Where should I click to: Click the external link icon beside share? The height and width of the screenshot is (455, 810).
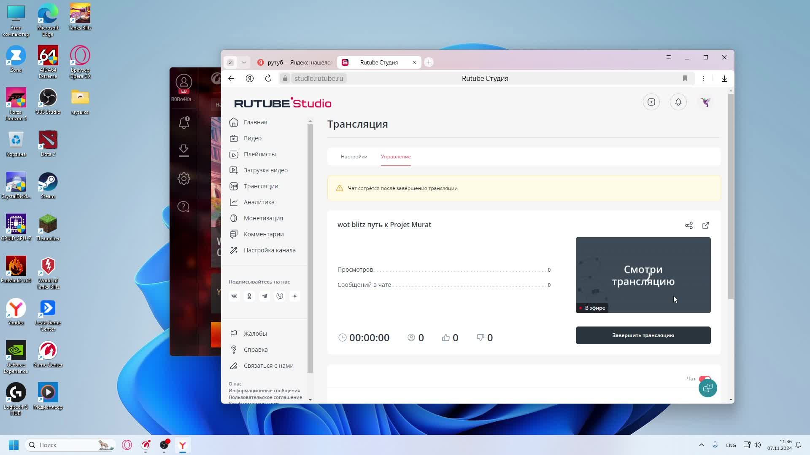coord(706,225)
